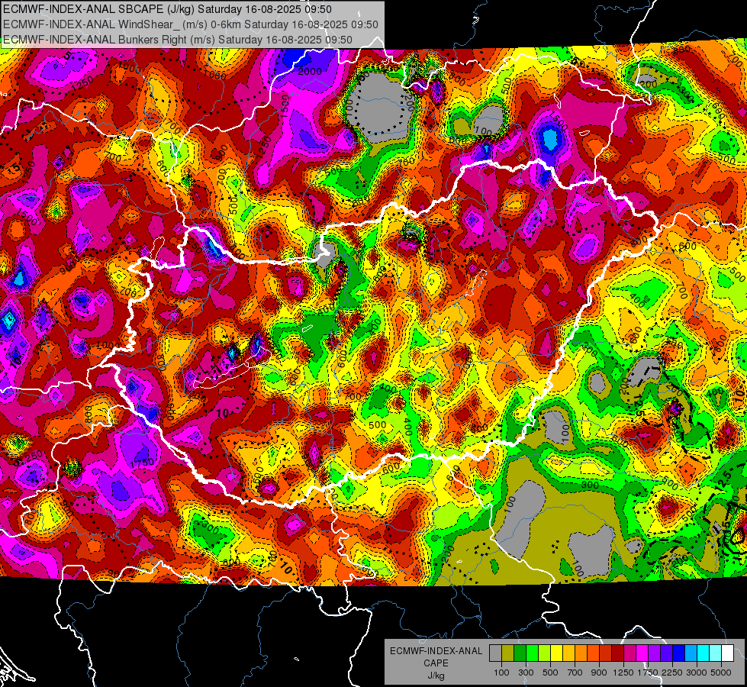
Task: Click the SBCAPE (J/kg) title line
Action: (x=167, y=9)
